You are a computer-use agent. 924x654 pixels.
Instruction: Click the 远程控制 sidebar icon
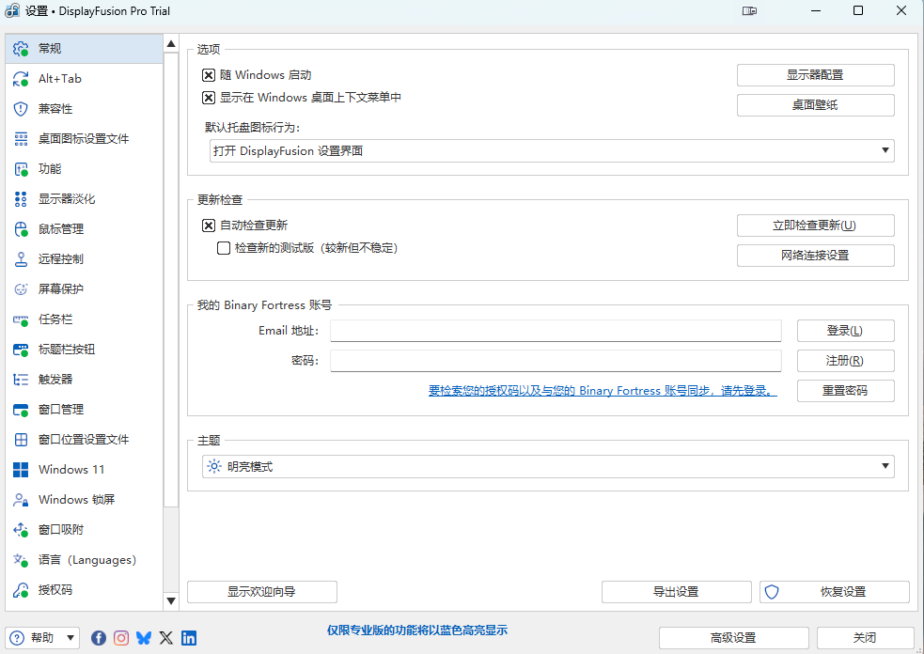point(21,259)
